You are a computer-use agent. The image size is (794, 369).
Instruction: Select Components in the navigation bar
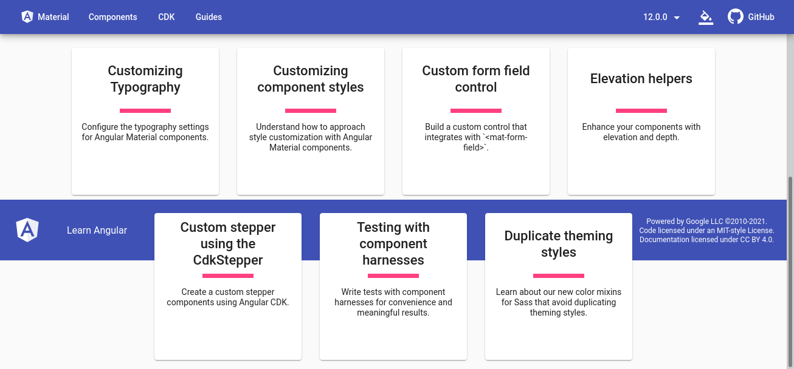click(x=112, y=17)
